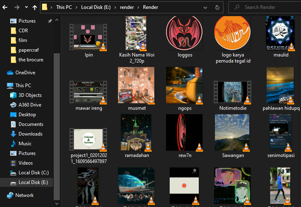301x207 pixels.
Task: Select OneDrive in the navigation pane
Action: [x=21, y=73]
